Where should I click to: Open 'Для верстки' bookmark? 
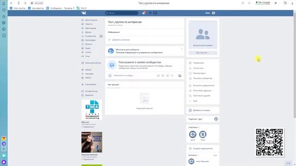coord(36,8)
